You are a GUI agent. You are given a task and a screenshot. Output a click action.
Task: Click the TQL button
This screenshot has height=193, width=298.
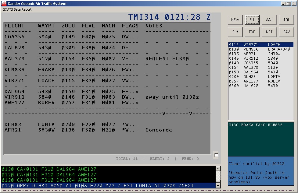click(286, 20)
